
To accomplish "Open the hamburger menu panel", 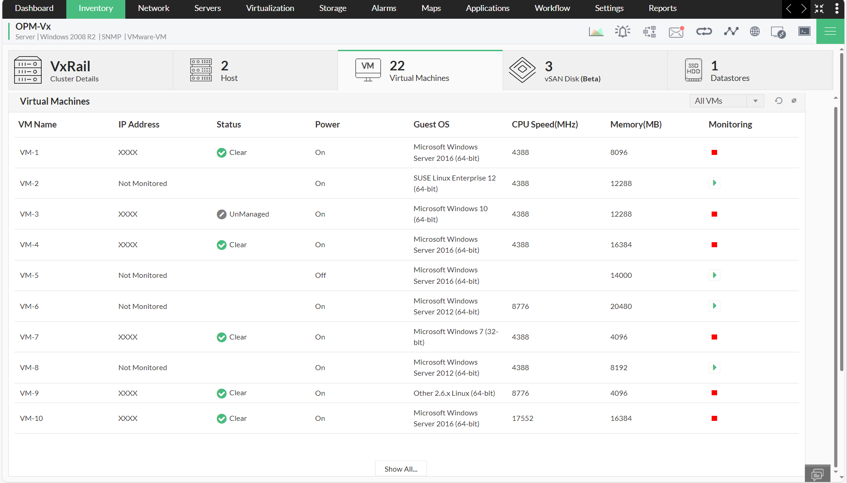I will pyautogui.click(x=830, y=31).
